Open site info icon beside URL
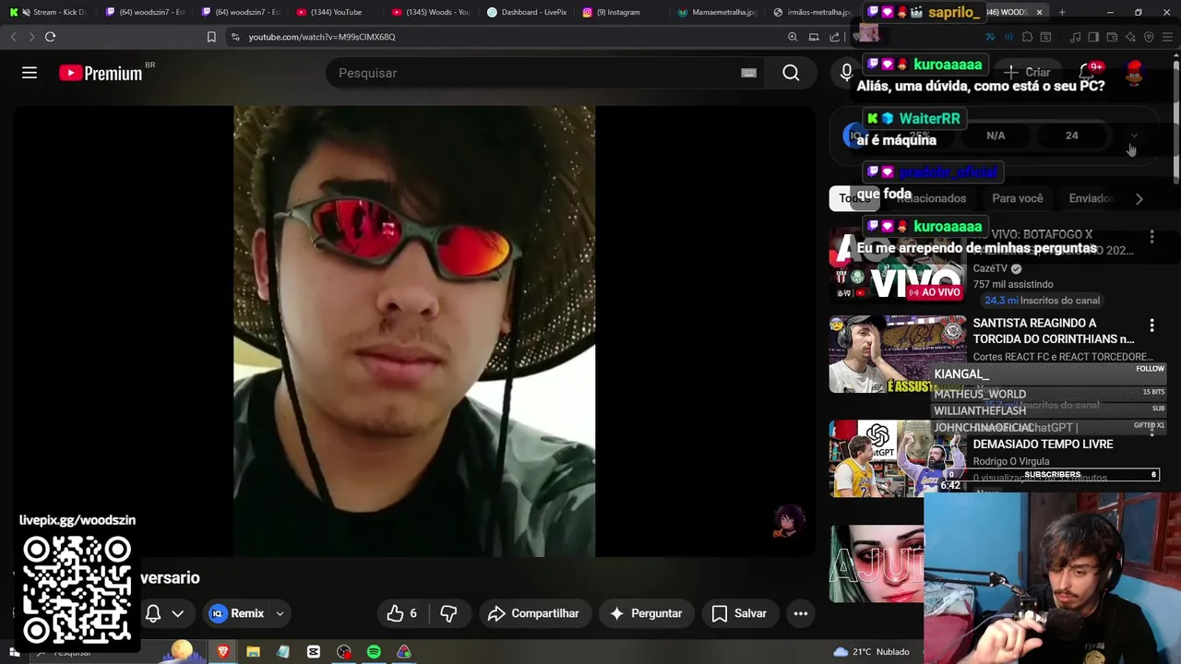Viewport: 1181px width, 664px height. [x=235, y=37]
